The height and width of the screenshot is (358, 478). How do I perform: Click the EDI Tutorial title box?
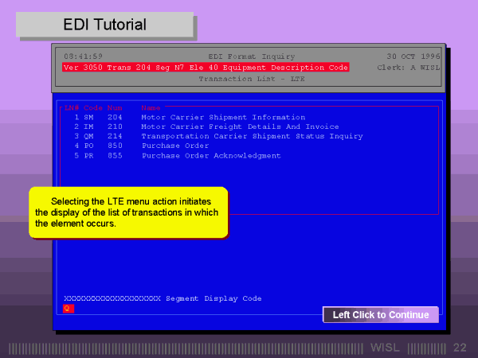[x=105, y=25]
